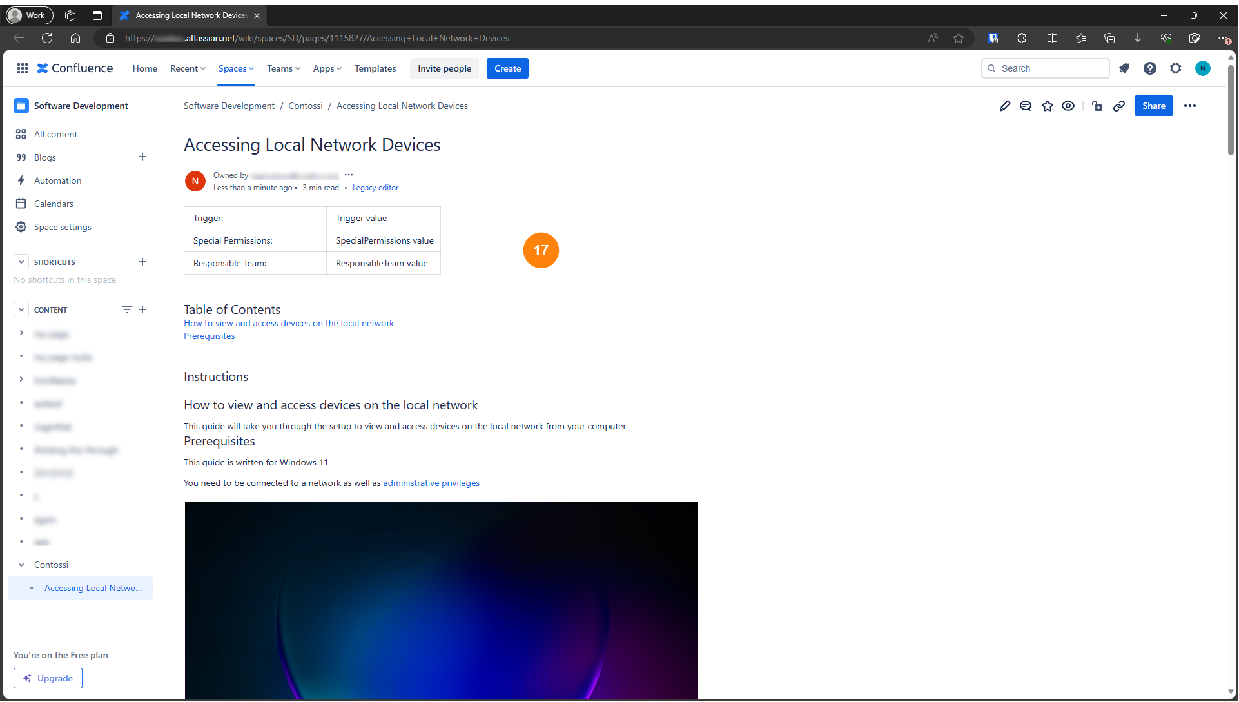Click the page vertical scrollbar
Image resolution: width=1239 pixels, height=702 pixels.
click(1231, 110)
